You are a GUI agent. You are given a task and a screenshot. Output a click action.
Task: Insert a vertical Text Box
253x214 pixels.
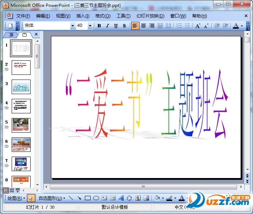tap(112, 198)
